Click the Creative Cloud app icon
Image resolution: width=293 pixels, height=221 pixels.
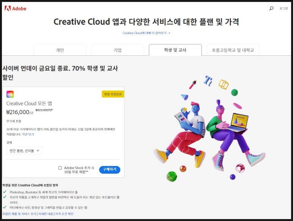pyautogui.click(x=10, y=94)
